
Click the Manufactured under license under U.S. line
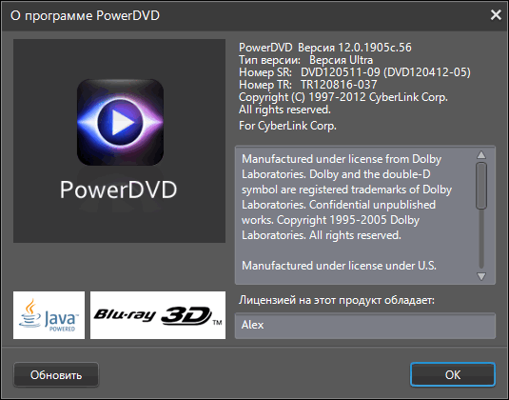pos(339,266)
